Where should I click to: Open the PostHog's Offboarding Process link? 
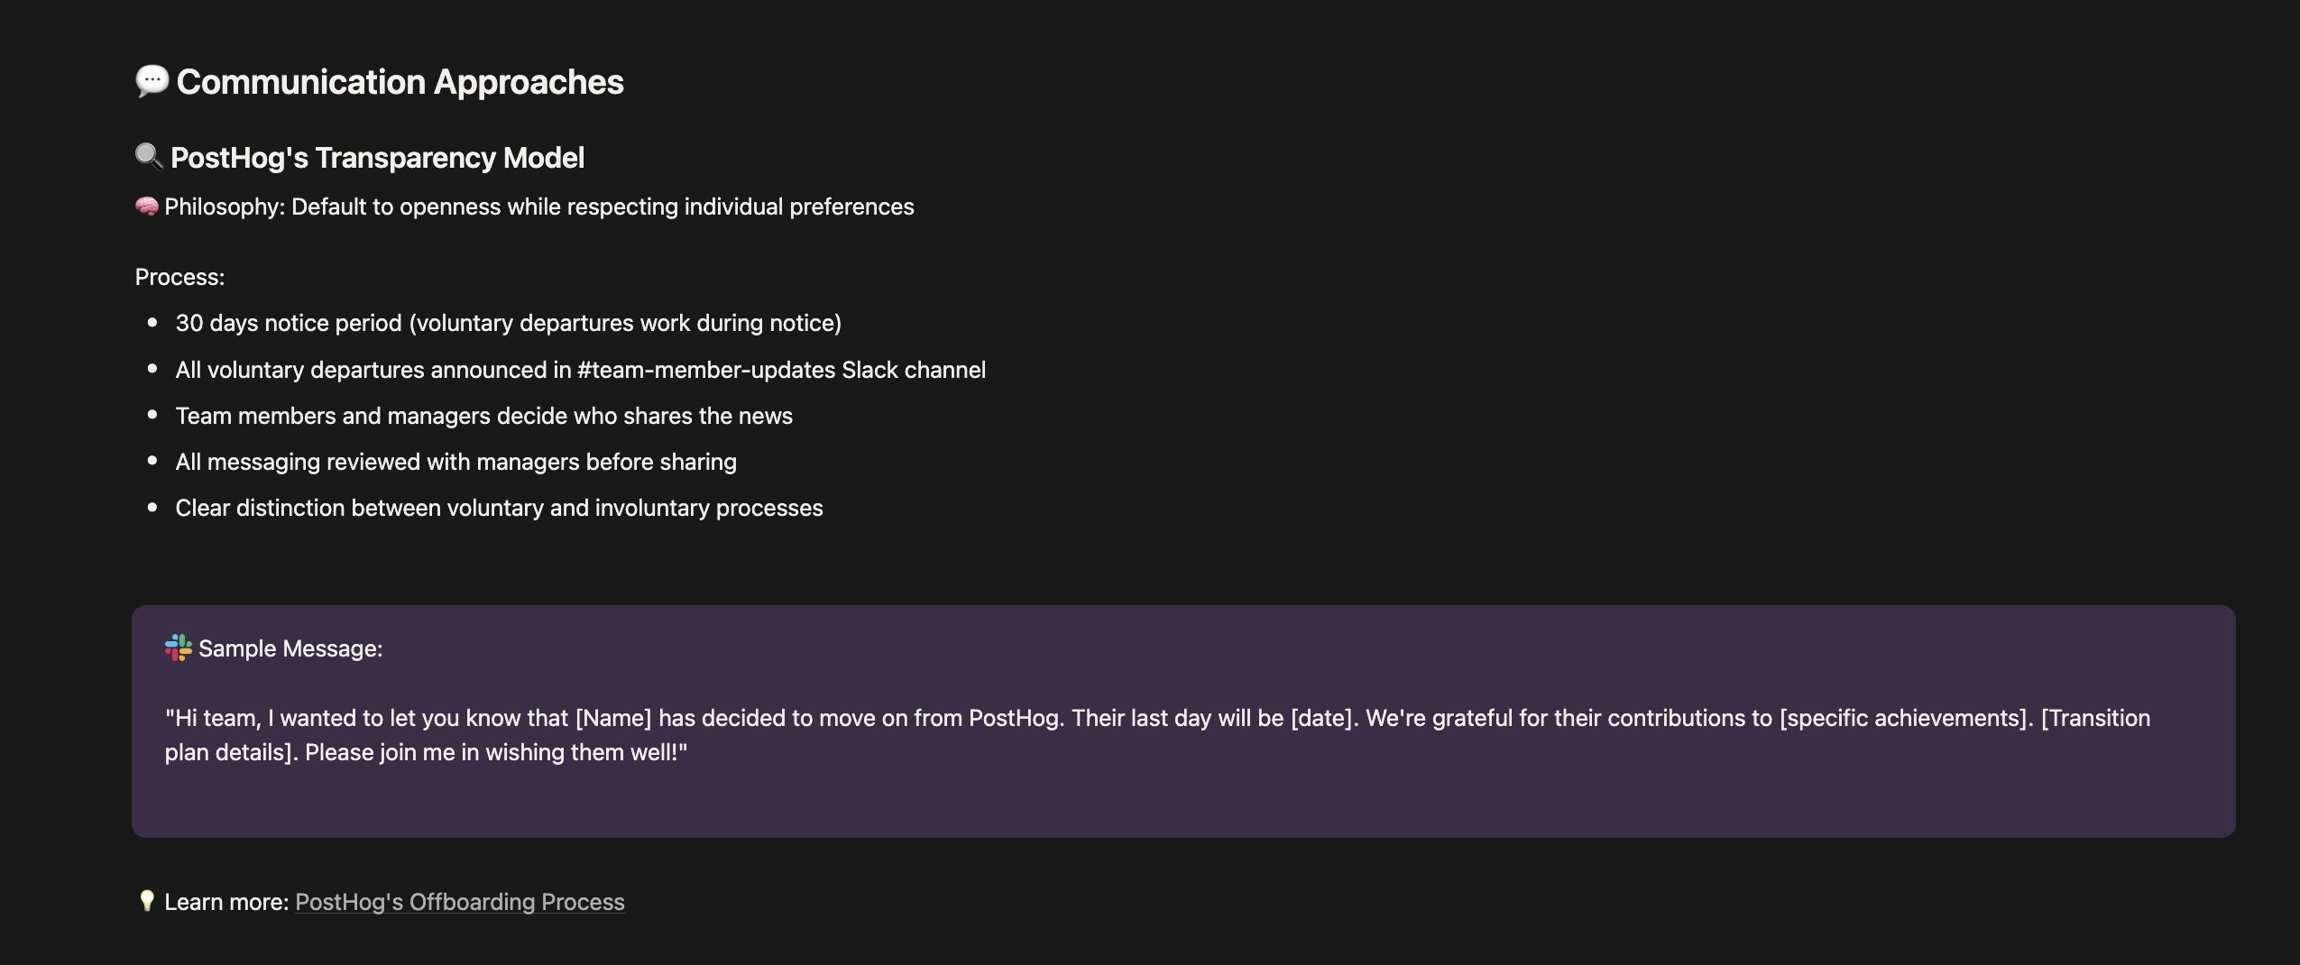[460, 902]
